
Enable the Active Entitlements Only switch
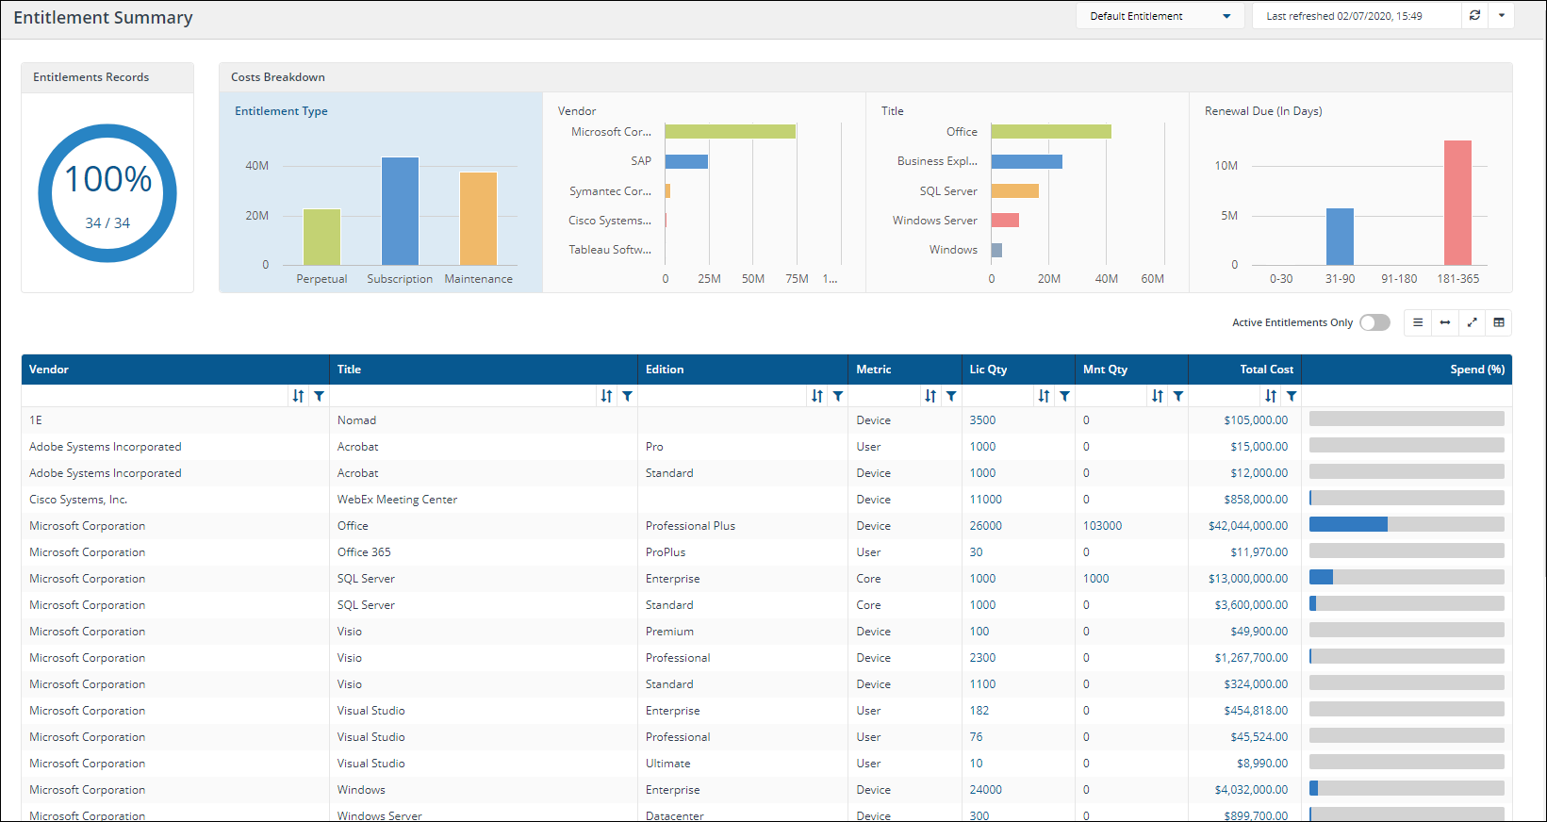[x=1374, y=322]
